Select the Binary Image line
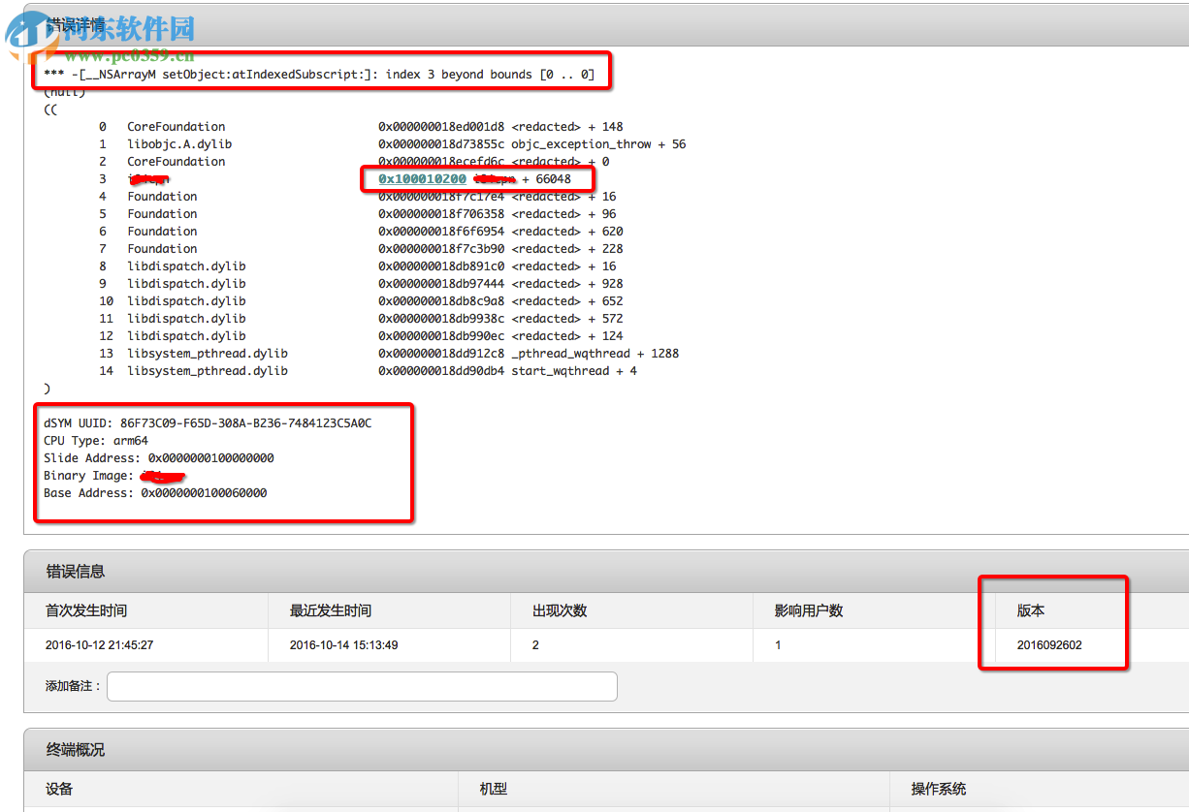 pyautogui.click(x=114, y=476)
